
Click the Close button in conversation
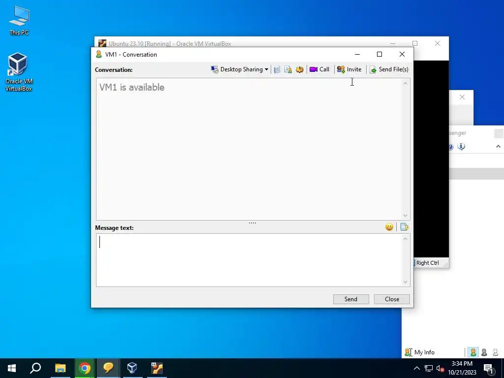(392, 299)
